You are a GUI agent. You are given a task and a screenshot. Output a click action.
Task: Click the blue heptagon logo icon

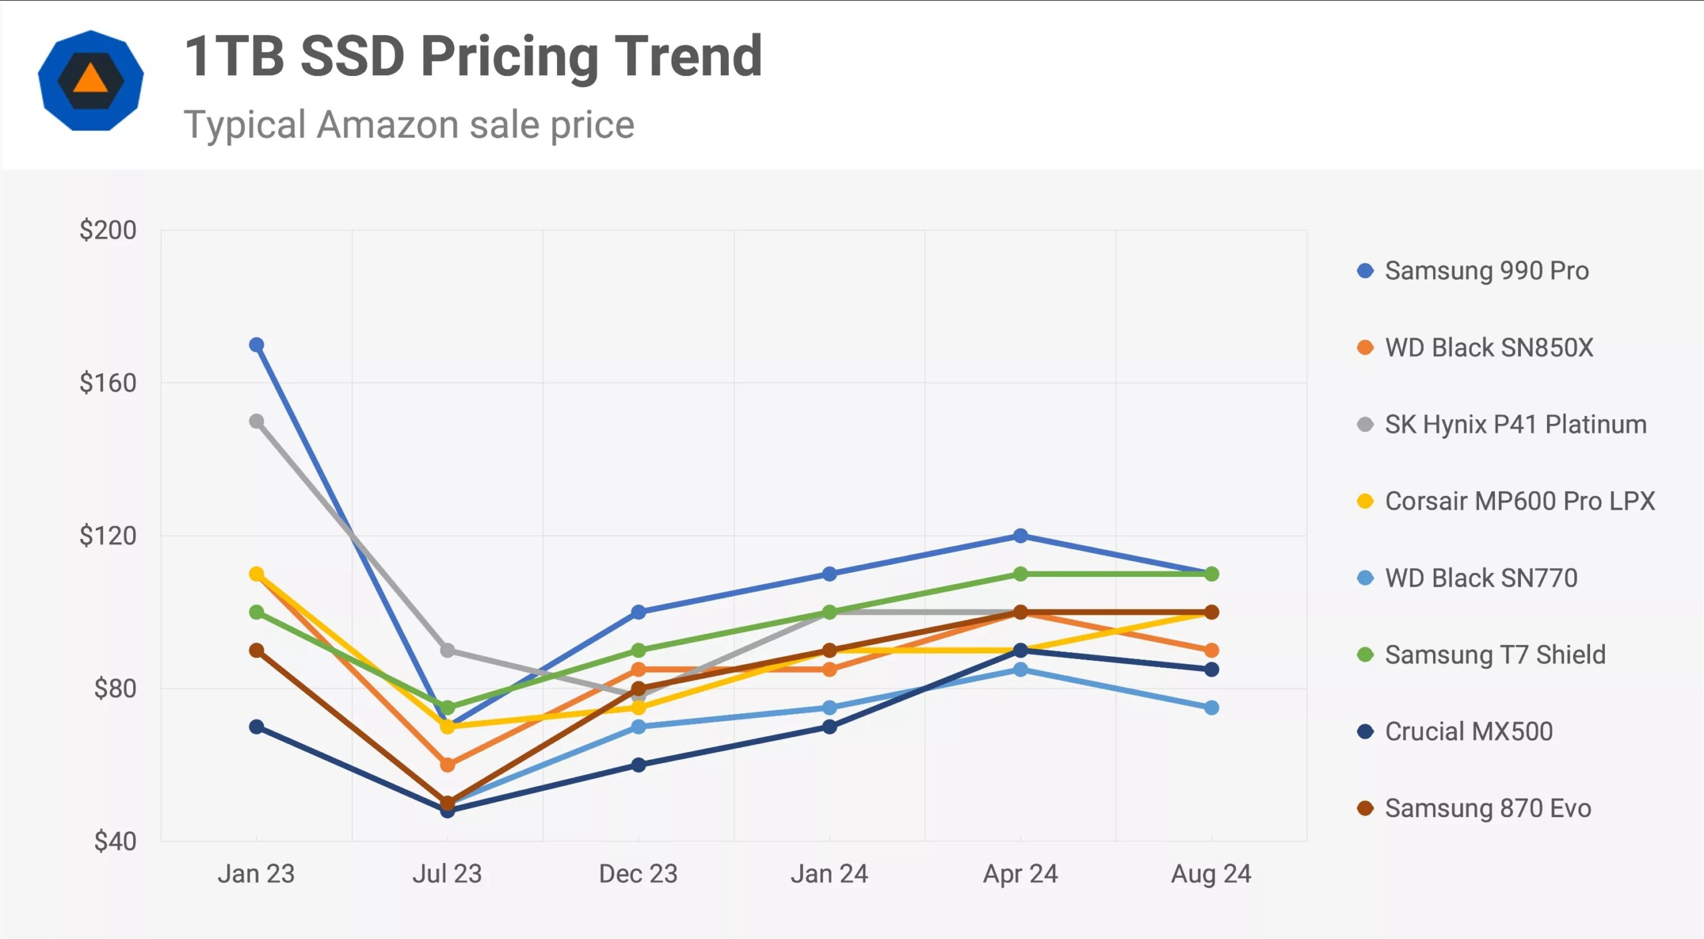pyautogui.click(x=91, y=80)
